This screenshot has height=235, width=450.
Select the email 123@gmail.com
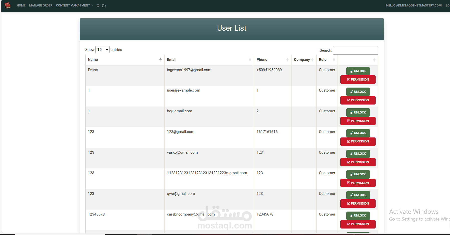click(181, 132)
